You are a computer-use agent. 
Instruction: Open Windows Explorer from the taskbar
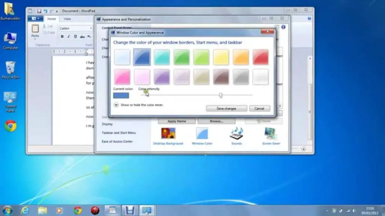click(x=42, y=210)
